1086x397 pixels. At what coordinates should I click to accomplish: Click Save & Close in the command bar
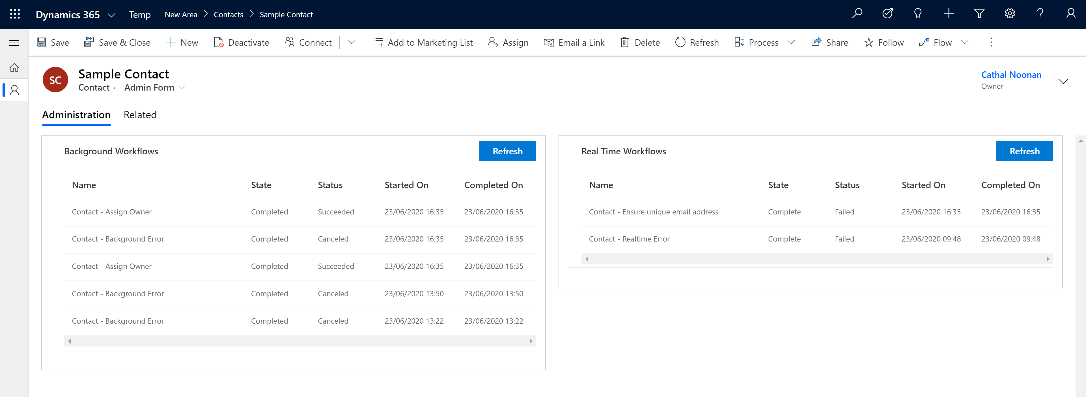coord(117,43)
